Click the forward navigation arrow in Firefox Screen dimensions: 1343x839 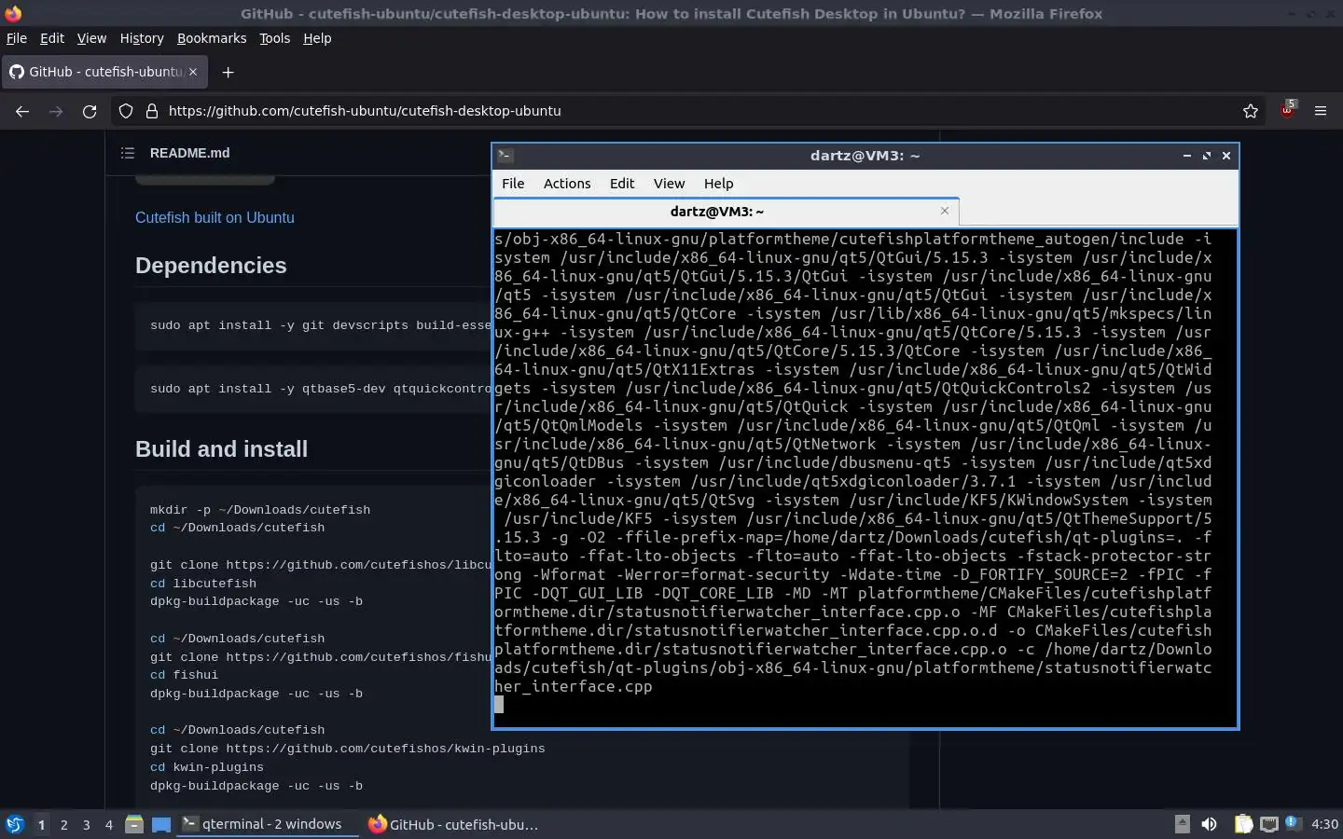56,111
